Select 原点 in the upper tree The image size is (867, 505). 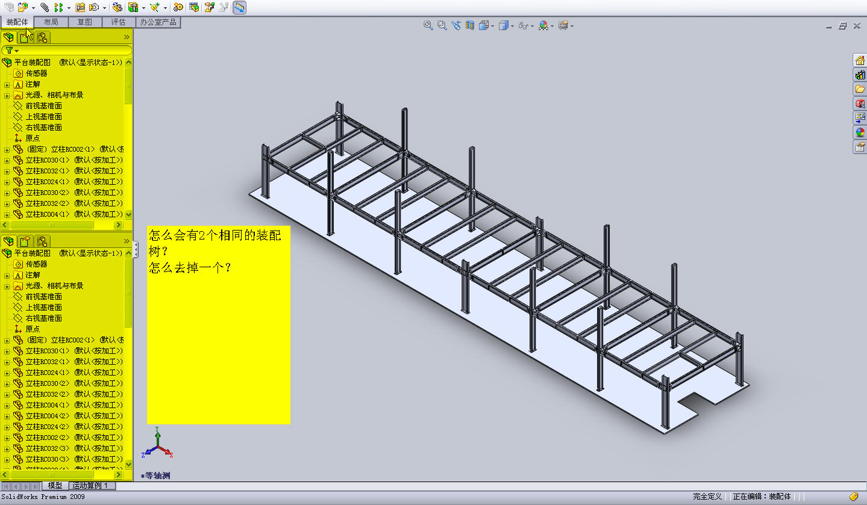coord(33,138)
